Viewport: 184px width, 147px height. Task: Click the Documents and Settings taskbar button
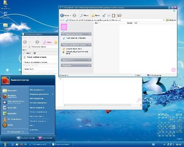[39, 144]
